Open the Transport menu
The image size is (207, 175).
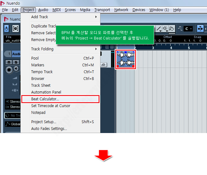tap(102, 10)
